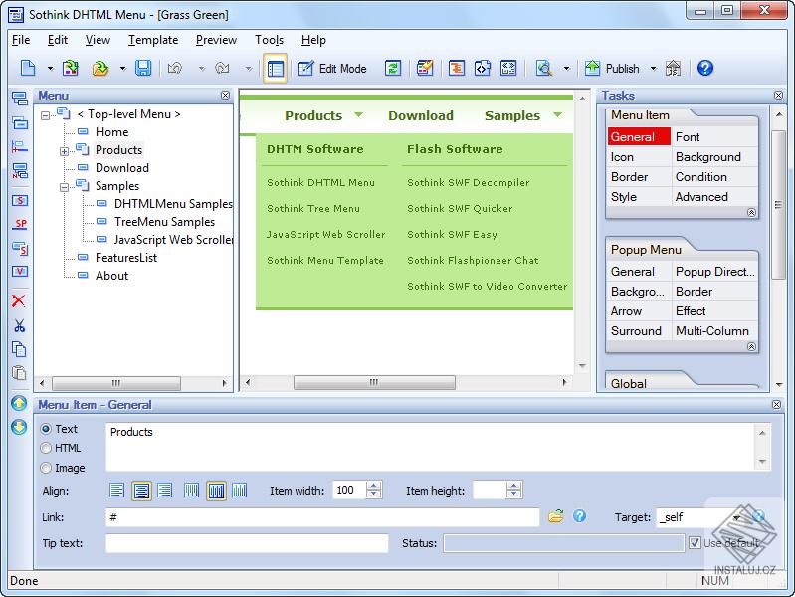Click the Save (floppy disk) toolbar icon
795x597 pixels.
(143, 69)
